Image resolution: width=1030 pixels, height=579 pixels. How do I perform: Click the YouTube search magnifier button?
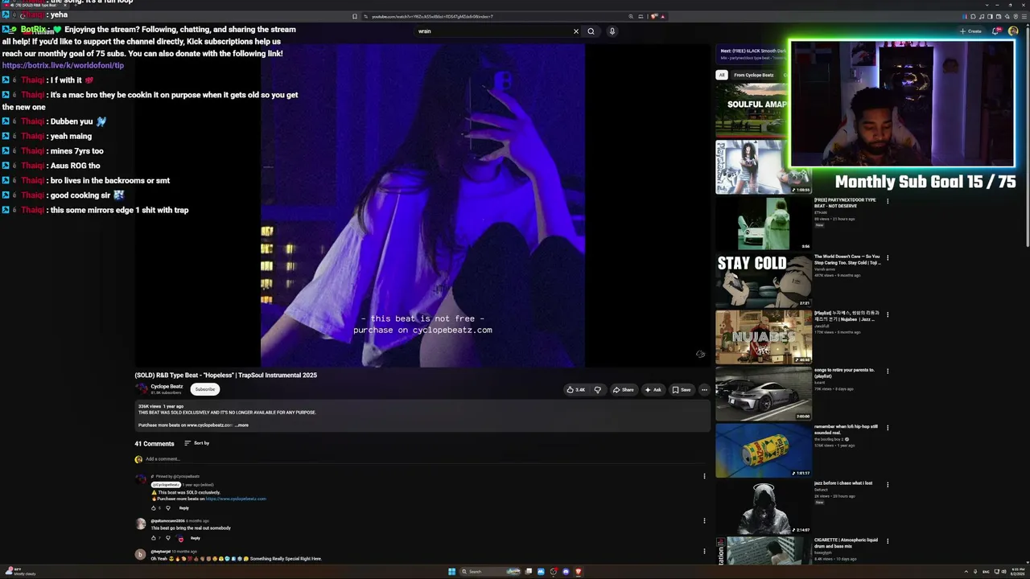pyautogui.click(x=591, y=31)
